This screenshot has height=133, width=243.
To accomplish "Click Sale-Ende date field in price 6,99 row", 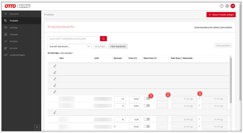I will click(x=215, y=120).
